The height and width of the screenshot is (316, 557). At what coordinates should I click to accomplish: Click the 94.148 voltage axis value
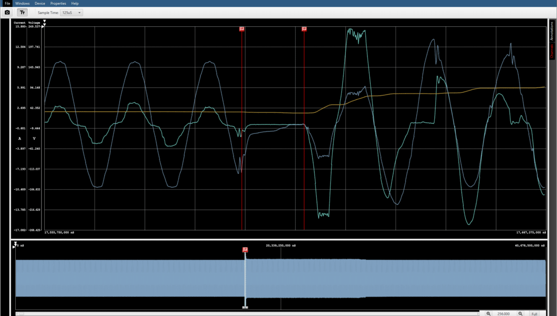click(34, 88)
